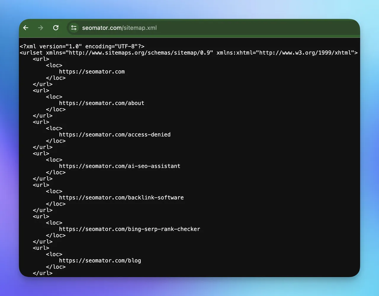The width and height of the screenshot is (379, 296).
Task: Click the sitemaps.org schema URL text
Action: pos(139,52)
